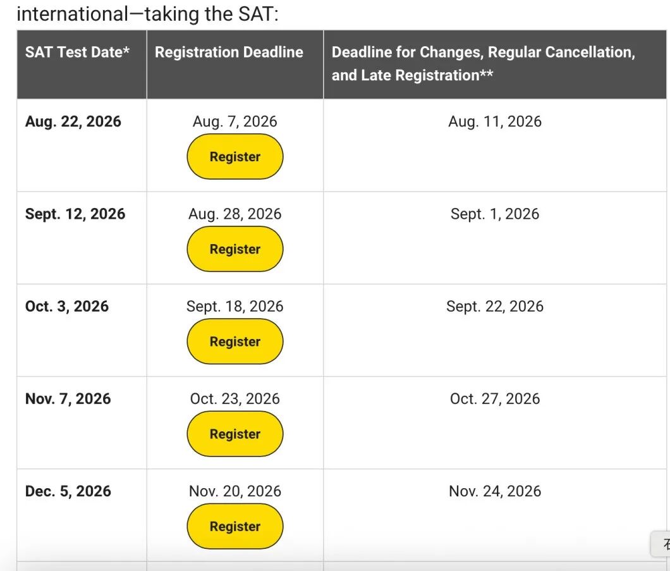
Task: Select the SAT Test Date column header
Action: click(82, 64)
